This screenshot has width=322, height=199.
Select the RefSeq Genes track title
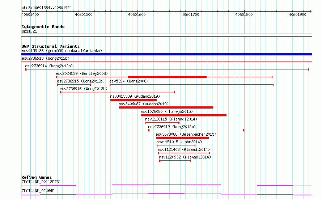point(37,177)
